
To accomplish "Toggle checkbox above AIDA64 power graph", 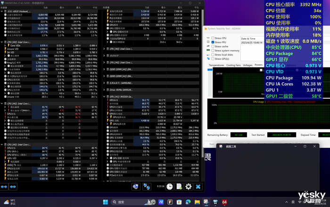I will tap(261, 70).
